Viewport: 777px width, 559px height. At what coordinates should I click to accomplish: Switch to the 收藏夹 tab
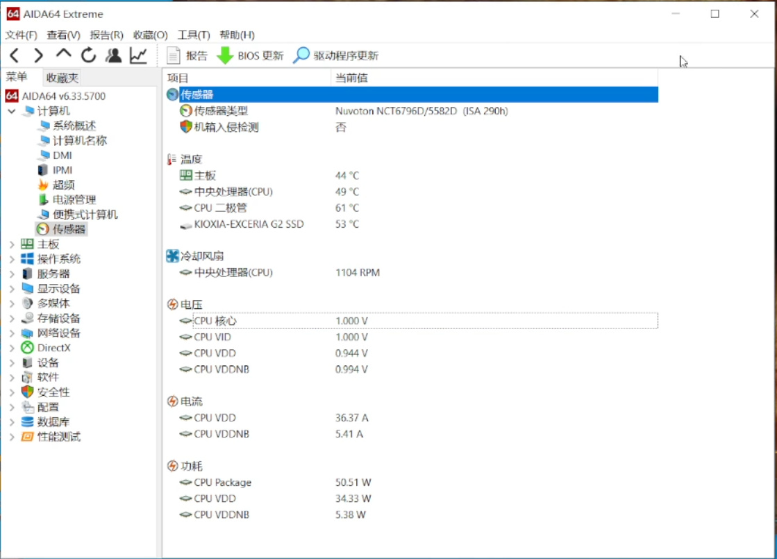pyautogui.click(x=62, y=78)
